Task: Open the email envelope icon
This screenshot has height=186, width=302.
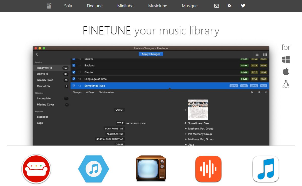Action: click(217, 6)
